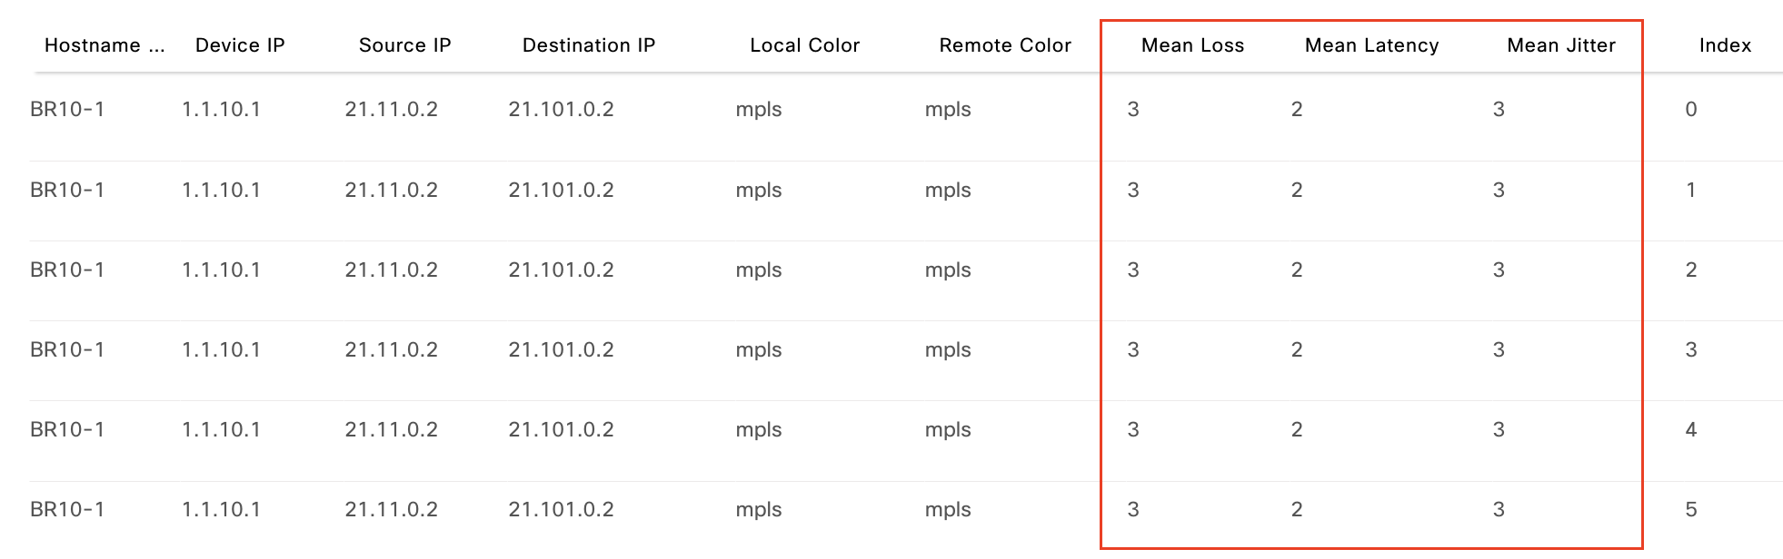1783x559 pixels.
Task: Click the BR10-1 hostname in first row
Action: pos(67,110)
